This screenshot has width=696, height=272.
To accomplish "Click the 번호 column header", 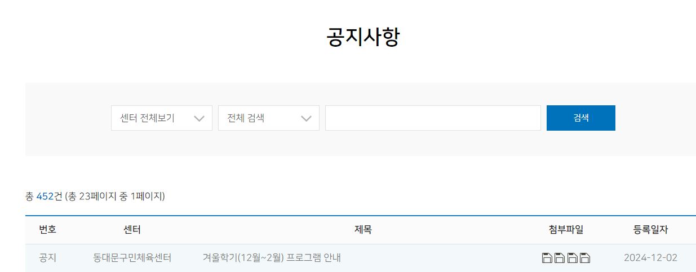I will point(48,230).
